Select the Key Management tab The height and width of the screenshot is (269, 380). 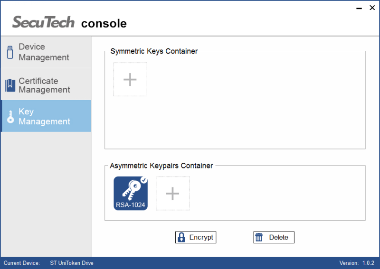[x=46, y=116]
